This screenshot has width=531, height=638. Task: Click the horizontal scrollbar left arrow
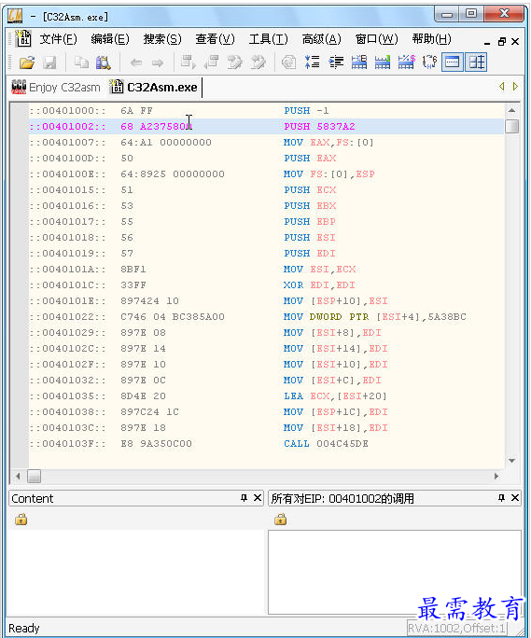(x=18, y=476)
